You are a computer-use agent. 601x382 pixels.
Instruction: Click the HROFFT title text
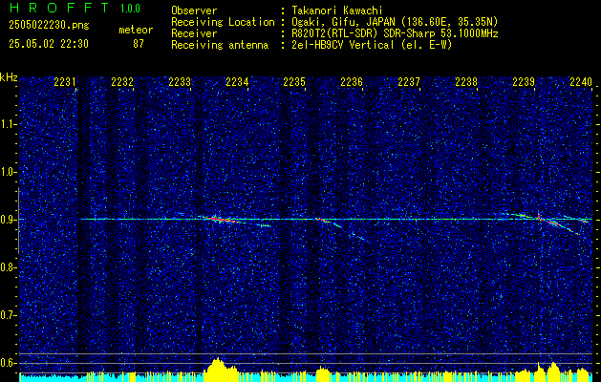click(59, 8)
